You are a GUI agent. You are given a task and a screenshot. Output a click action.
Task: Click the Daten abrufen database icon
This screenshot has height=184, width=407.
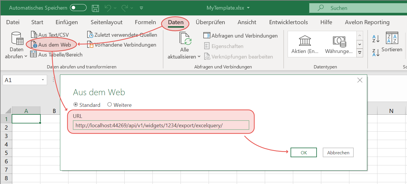click(x=17, y=38)
